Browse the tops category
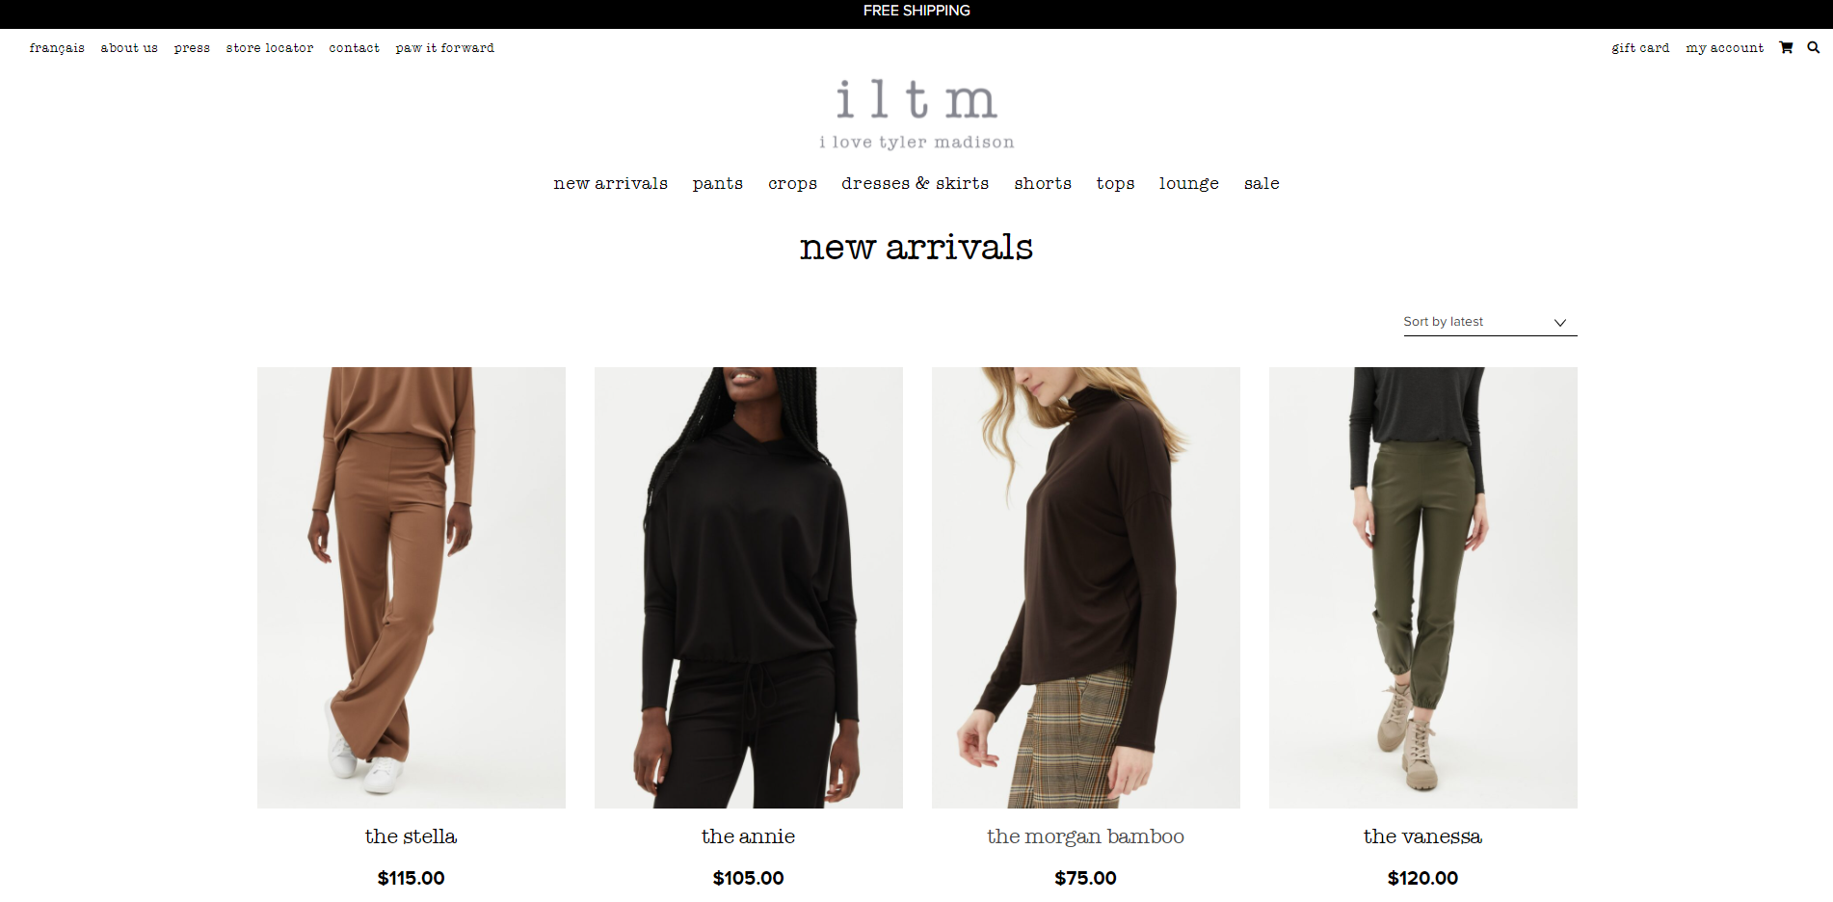The image size is (1833, 902). click(1115, 183)
